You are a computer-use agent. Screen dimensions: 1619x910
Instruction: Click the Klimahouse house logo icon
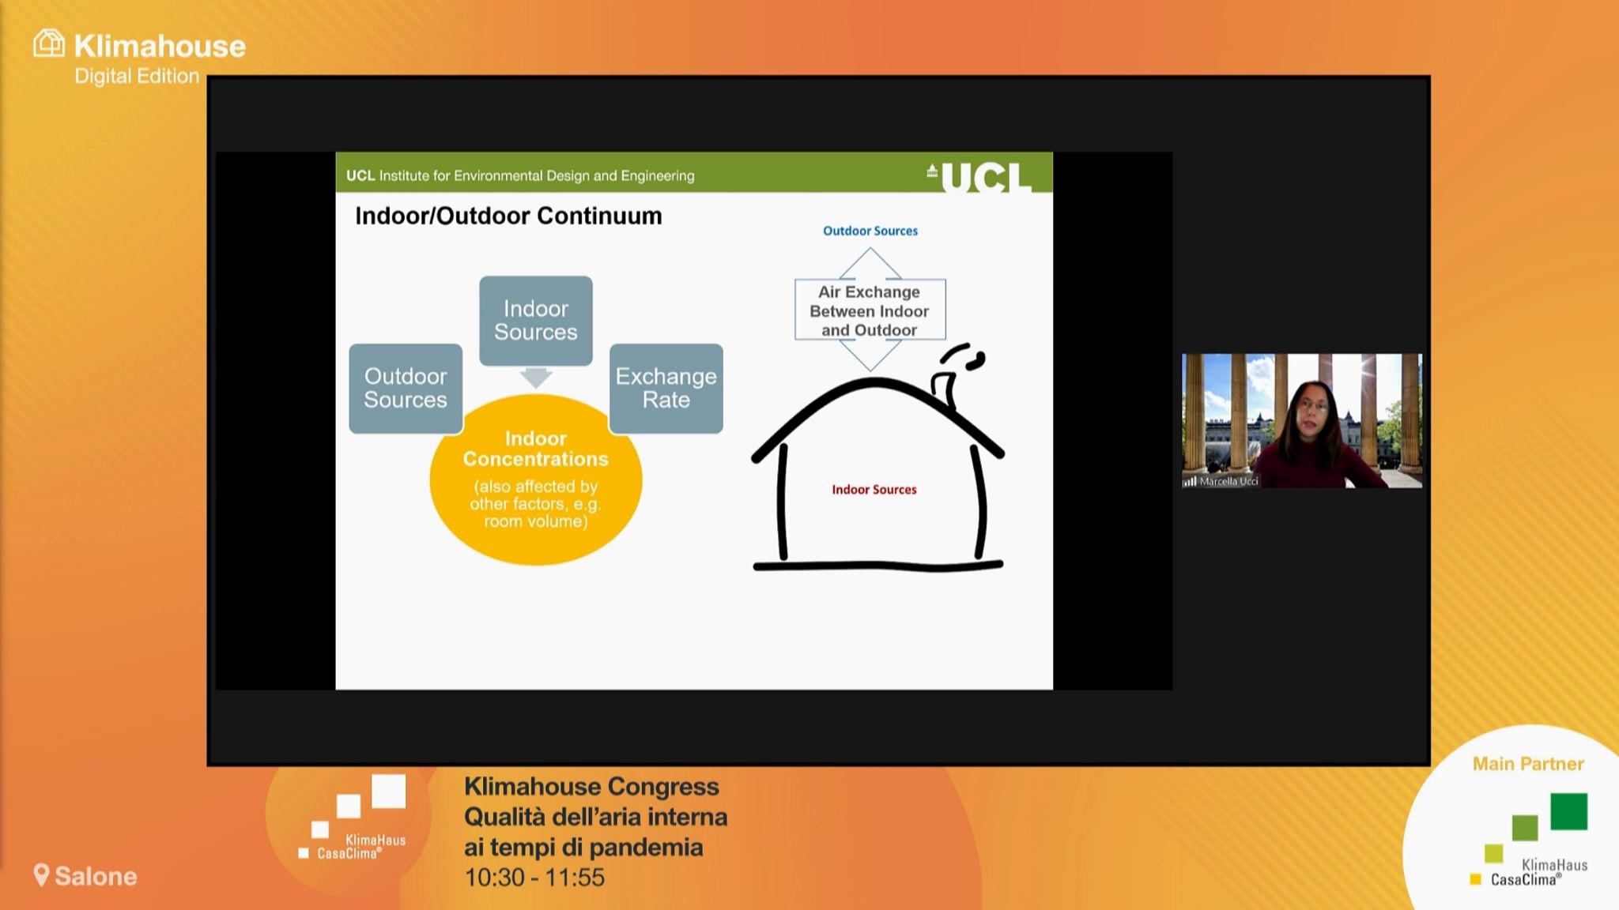point(49,43)
